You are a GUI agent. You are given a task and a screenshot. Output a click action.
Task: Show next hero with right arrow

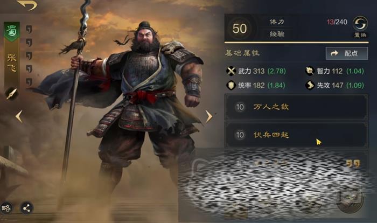coord(209,117)
